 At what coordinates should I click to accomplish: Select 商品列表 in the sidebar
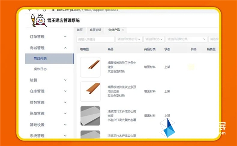[49, 59]
